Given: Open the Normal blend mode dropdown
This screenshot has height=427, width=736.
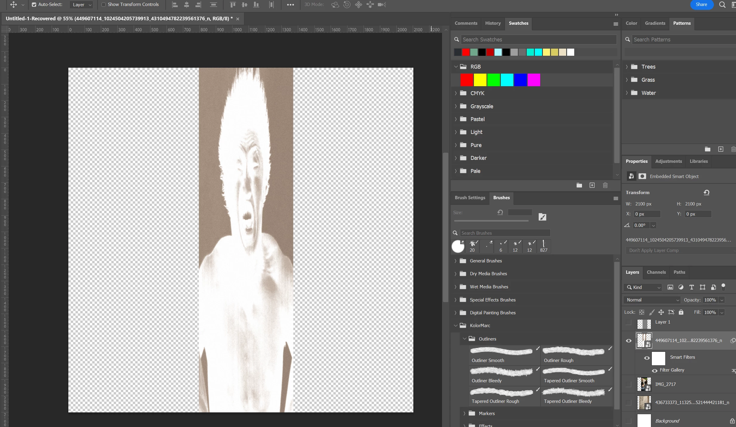Looking at the screenshot, I should coord(652,300).
